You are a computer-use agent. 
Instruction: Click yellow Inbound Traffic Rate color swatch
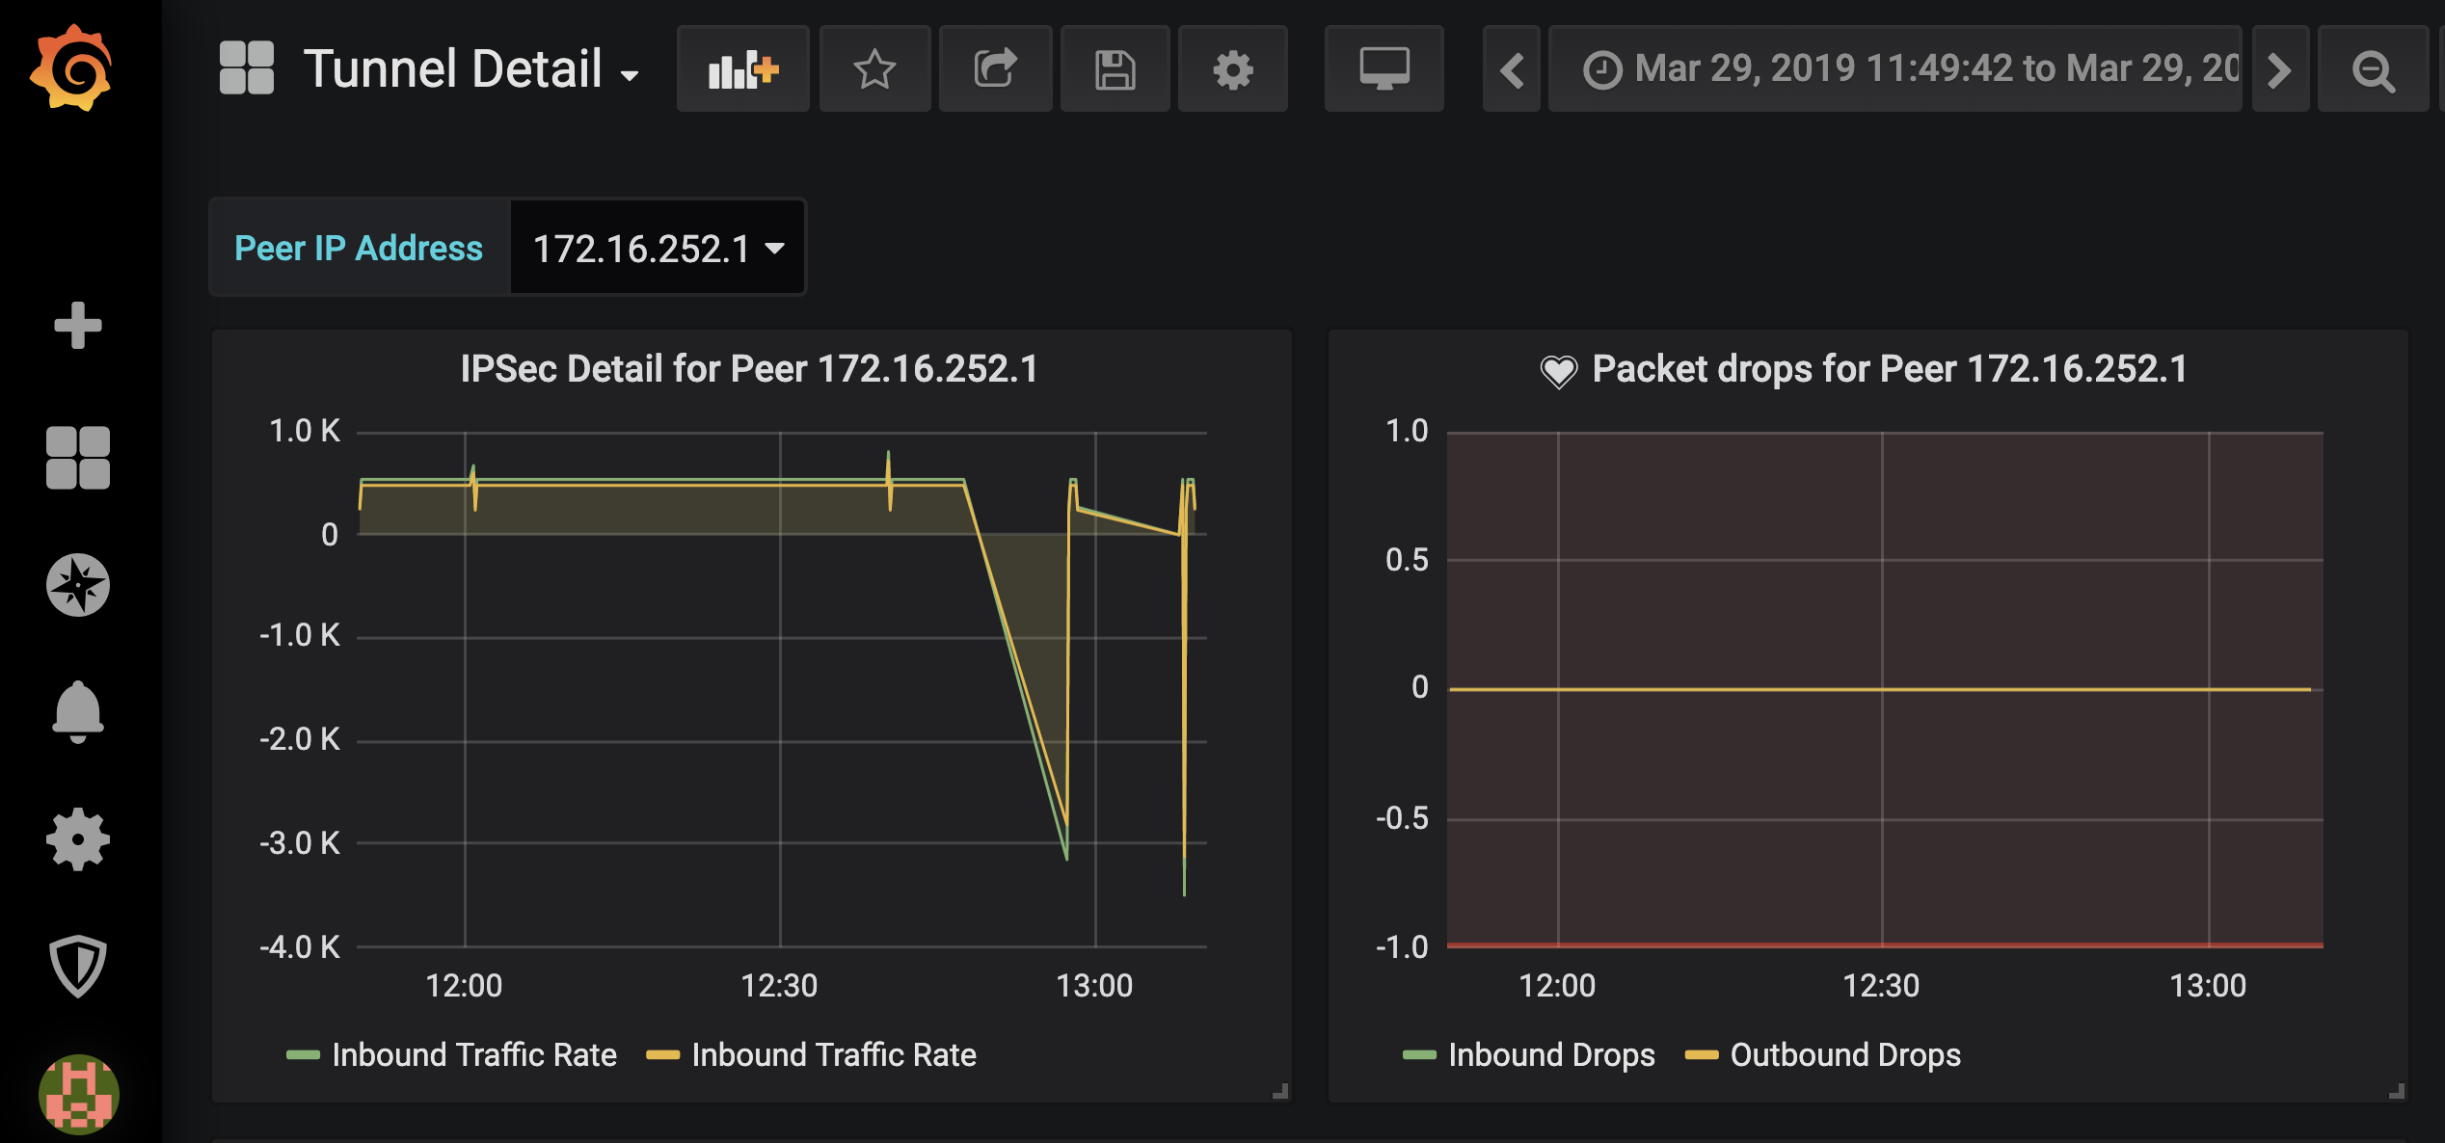tap(662, 1055)
